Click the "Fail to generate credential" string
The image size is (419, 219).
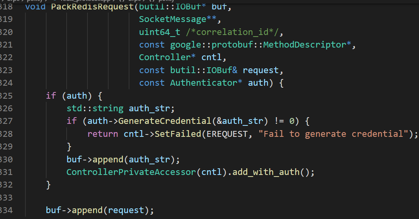[333, 134]
